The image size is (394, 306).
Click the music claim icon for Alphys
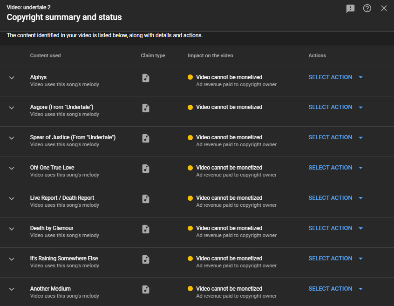[146, 78]
